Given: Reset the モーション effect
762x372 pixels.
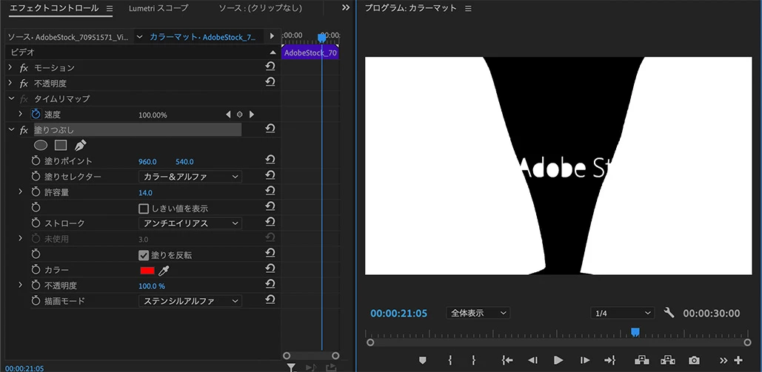Looking at the screenshot, I should coord(270,67).
